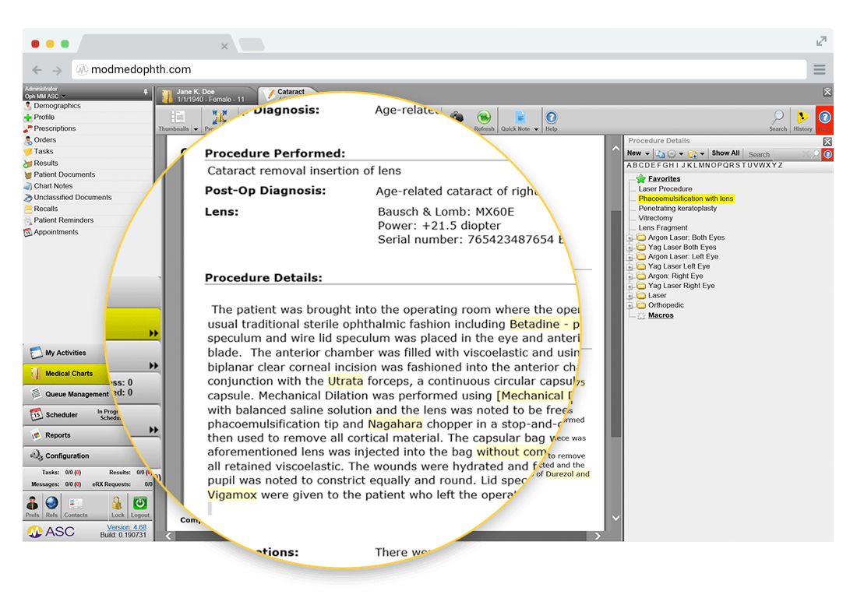Image resolution: width=857 pixels, height=598 pixels.
Task: Select Vitrectomy in the favorites list
Action: point(655,218)
